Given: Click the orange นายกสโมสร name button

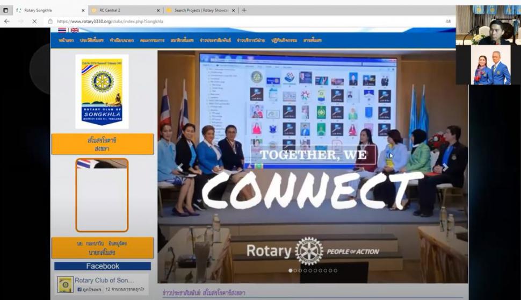Looking at the screenshot, I should (x=103, y=248).
